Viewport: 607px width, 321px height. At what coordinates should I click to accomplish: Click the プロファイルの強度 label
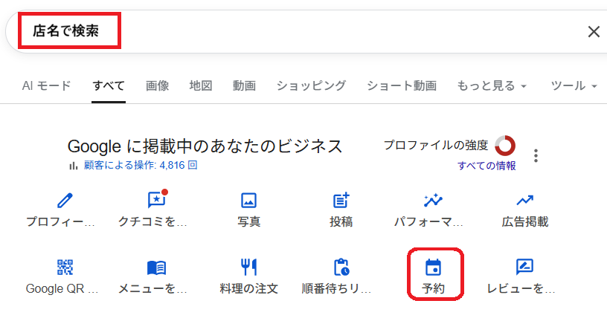coord(436,146)
